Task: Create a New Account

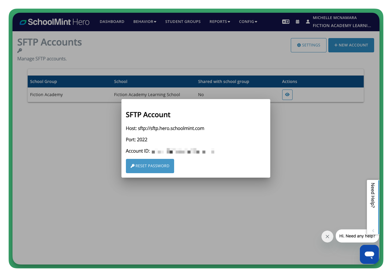Action: pos(351,45)
